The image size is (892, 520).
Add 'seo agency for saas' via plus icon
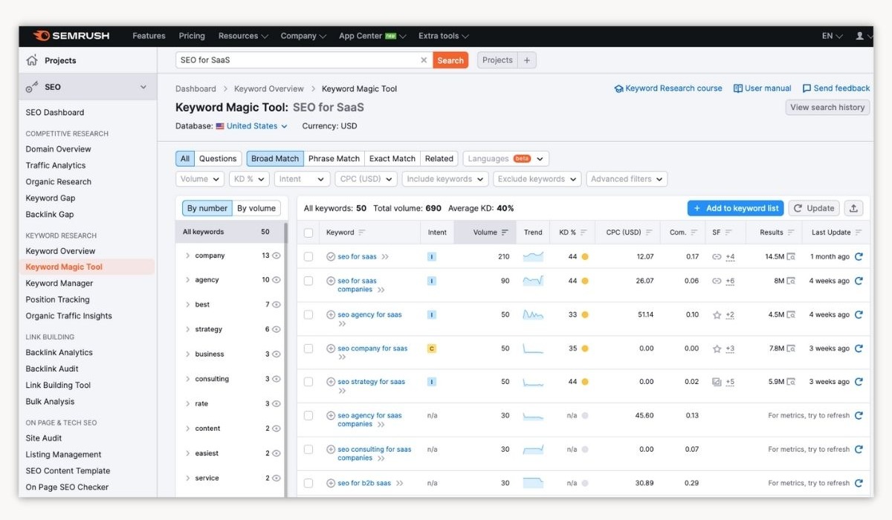click(x=331, y=315)
